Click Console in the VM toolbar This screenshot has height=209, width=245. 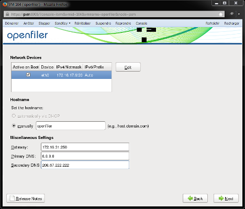141,24
